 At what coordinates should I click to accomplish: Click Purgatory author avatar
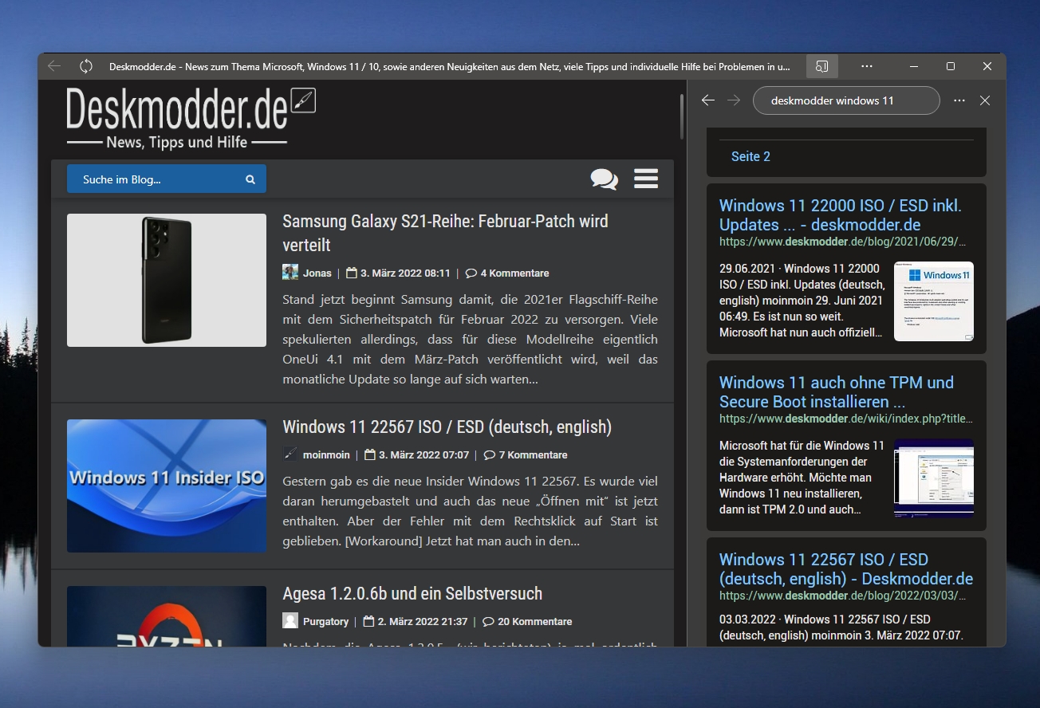[290, 621]
